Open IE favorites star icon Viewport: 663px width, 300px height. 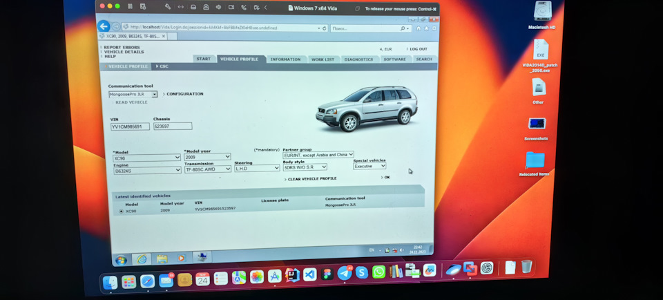426,28
